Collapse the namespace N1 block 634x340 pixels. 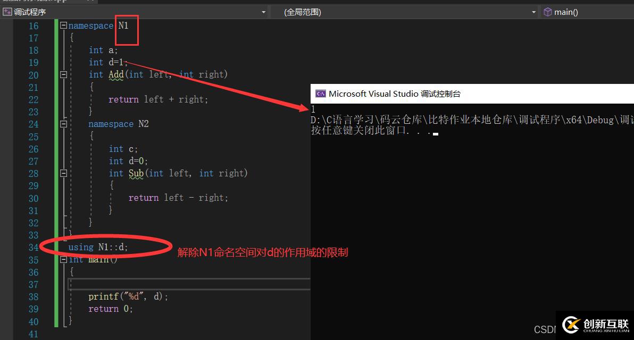click(63, 25)
